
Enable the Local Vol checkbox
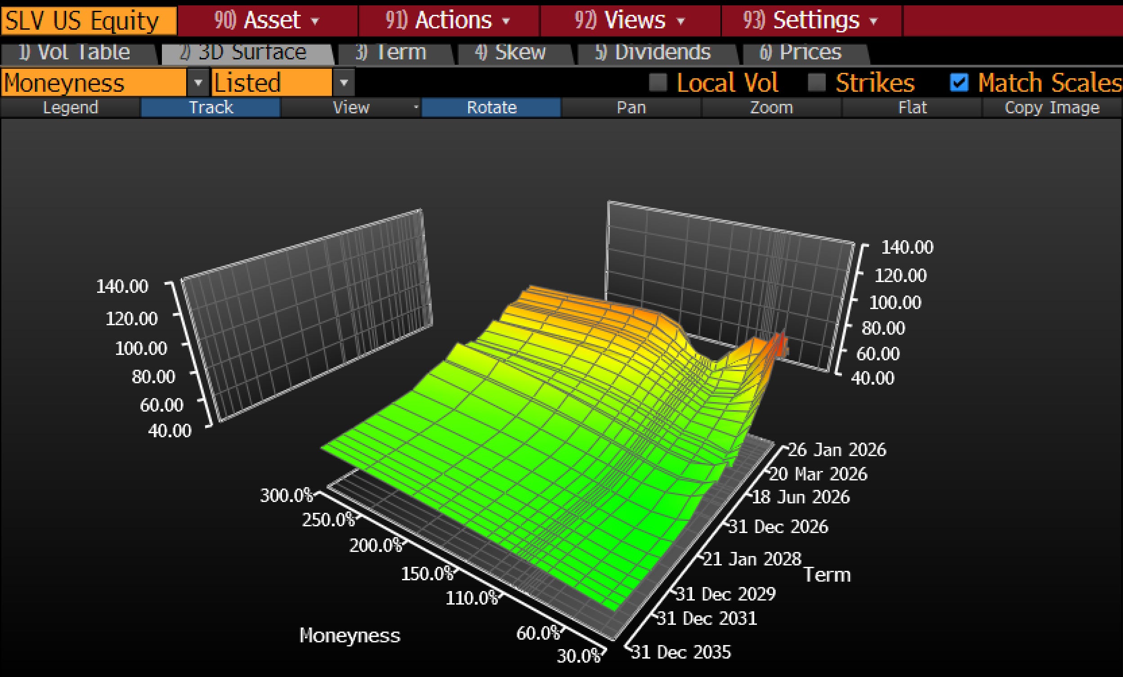658,82
